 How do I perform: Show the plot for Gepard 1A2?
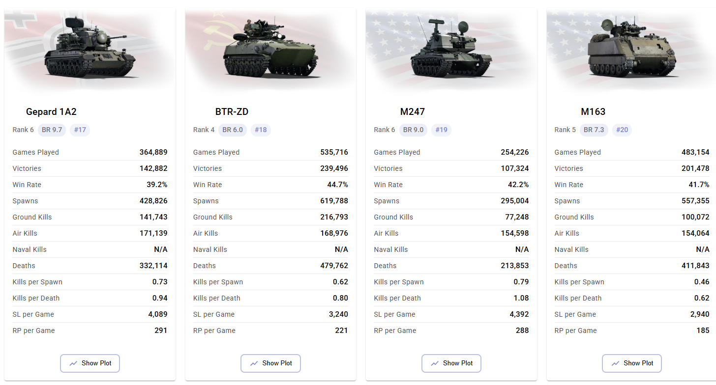pyautogui.click(x=90, y=363)
